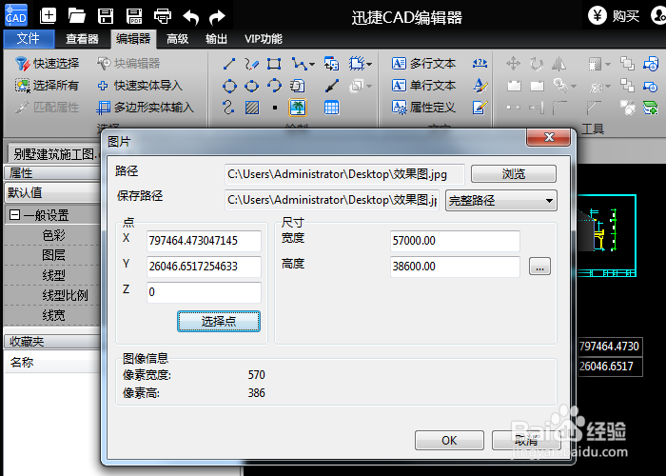Click the save disk icon
This screenshot has width=666, height=476.
coord(106,16)
